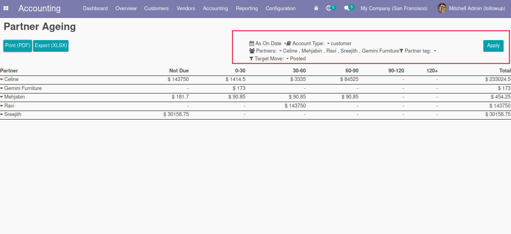Click the Partner column header
Image resolution: width=511 pixels, height=234 pixels.
(x=9, y=71)
